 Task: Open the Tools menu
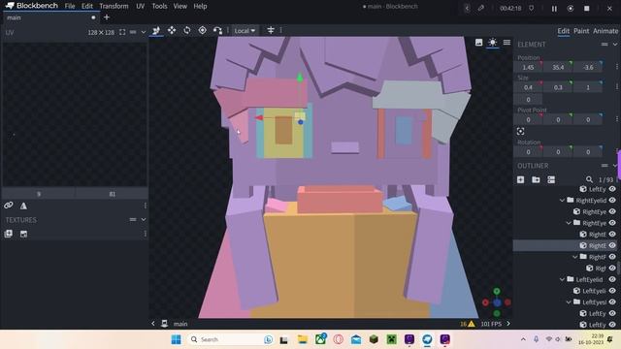[159, 7]
